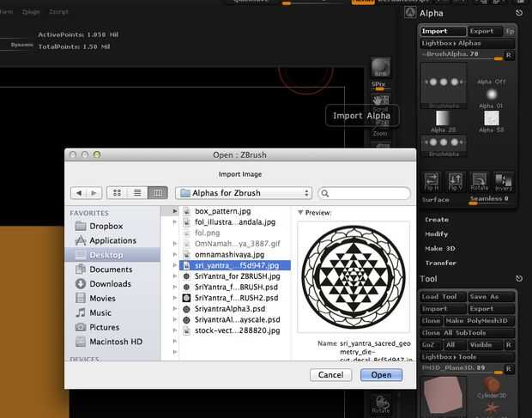
Task: Select omnamashivaya.jpg file
Action: coord(235,254)
